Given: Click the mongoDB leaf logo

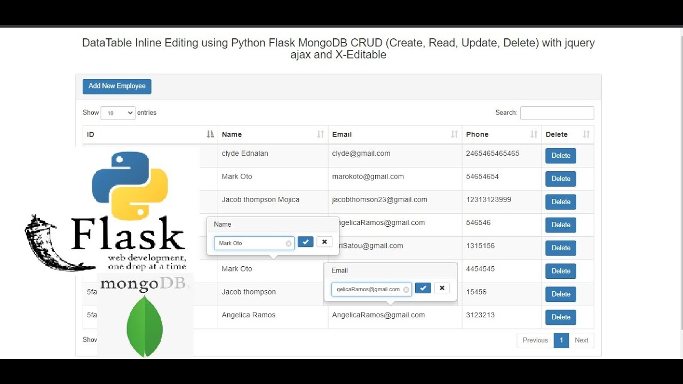Looking at the screenshot, I should pyautogui.click(x=145, y=326).
